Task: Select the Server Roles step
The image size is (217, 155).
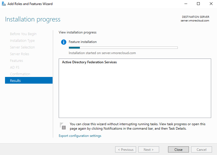Action: click(19, 54)
